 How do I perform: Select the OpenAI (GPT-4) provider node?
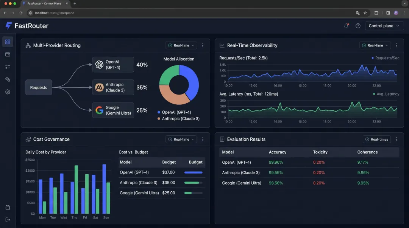point(113,65)
